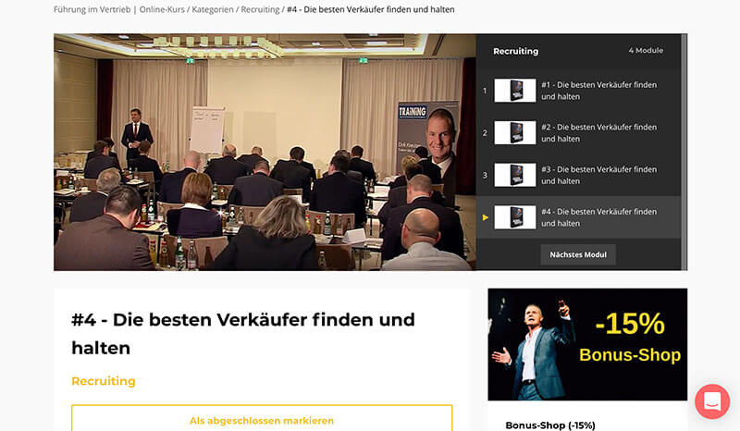Click 'Als abgeschlossen markieren' button

pos(262,420)
